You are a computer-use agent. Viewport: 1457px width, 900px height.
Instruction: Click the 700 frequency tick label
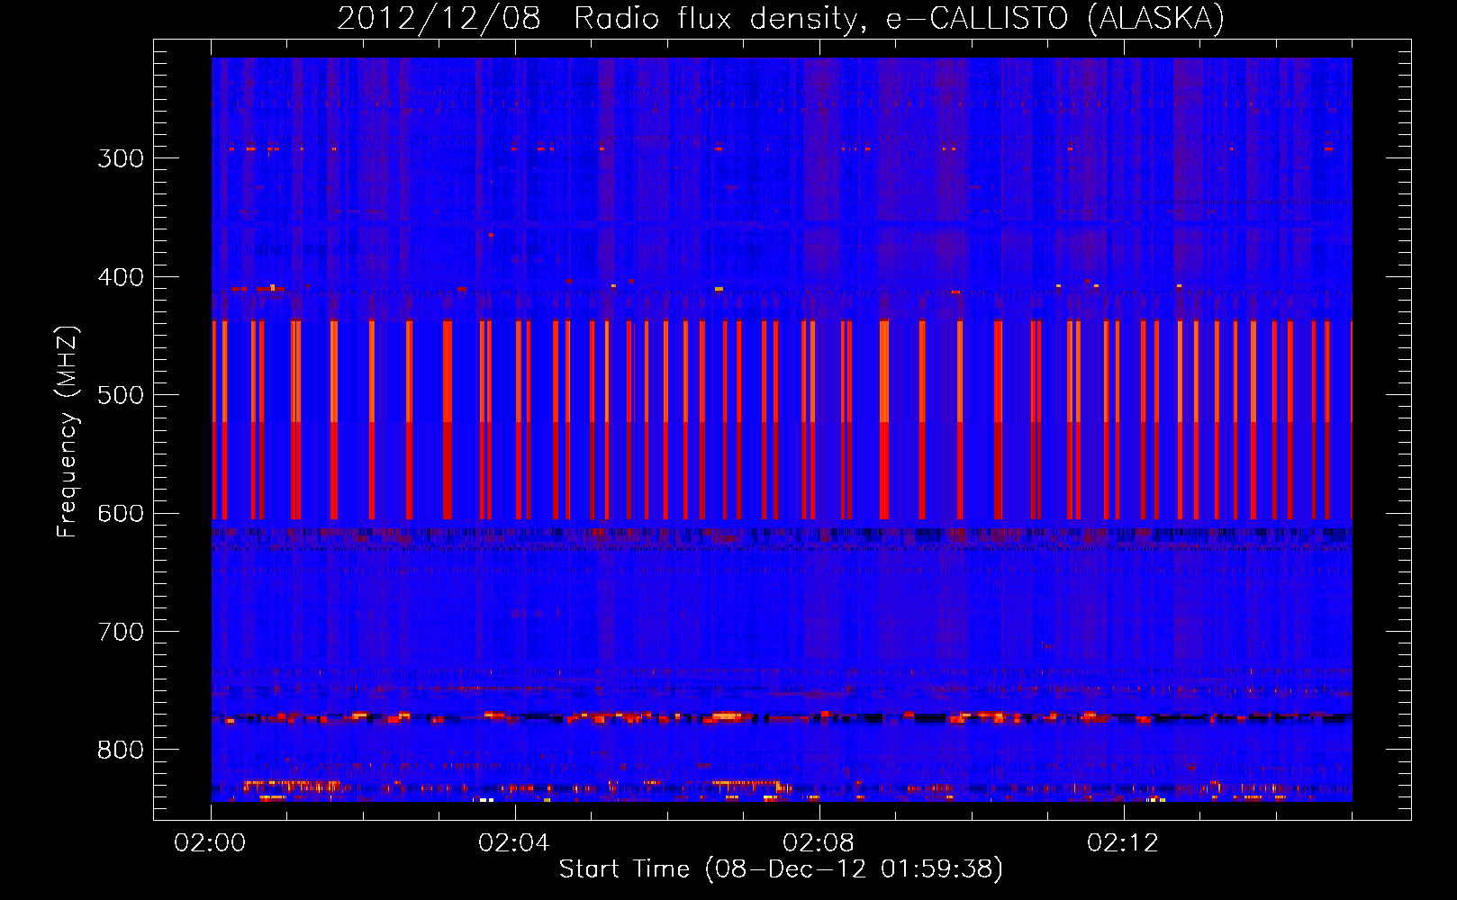tap(121, 632)
